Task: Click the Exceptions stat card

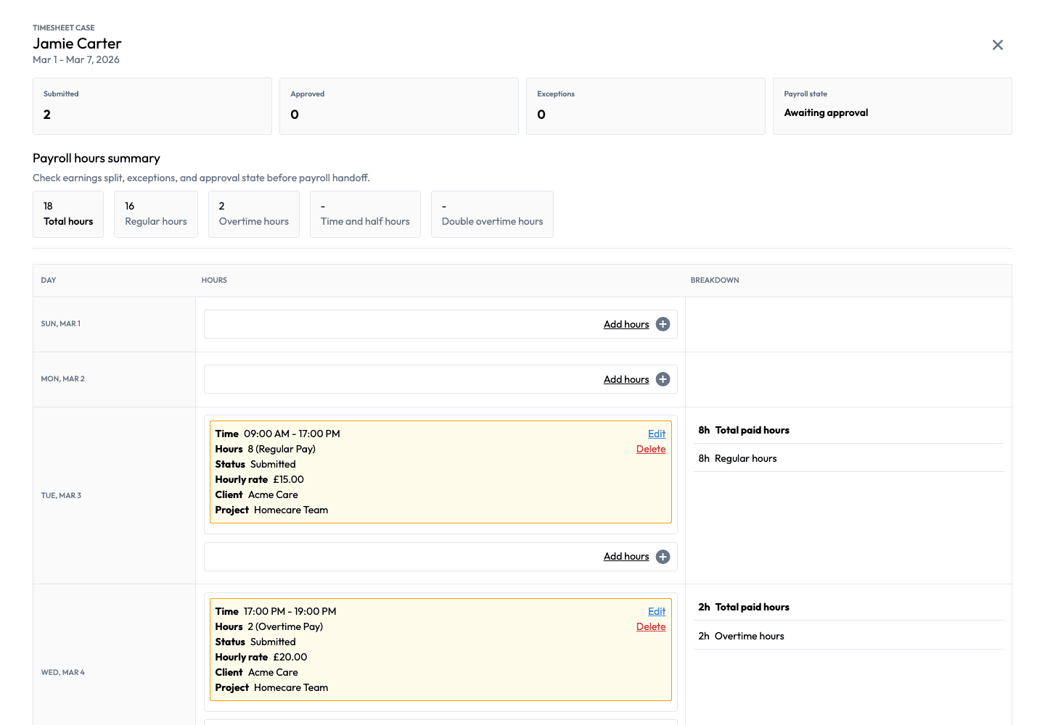Action: pos(646,106)
